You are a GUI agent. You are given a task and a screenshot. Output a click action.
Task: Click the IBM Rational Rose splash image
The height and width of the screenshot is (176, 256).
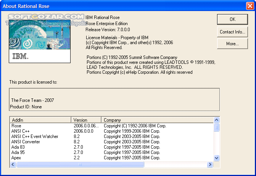(40, 41)
